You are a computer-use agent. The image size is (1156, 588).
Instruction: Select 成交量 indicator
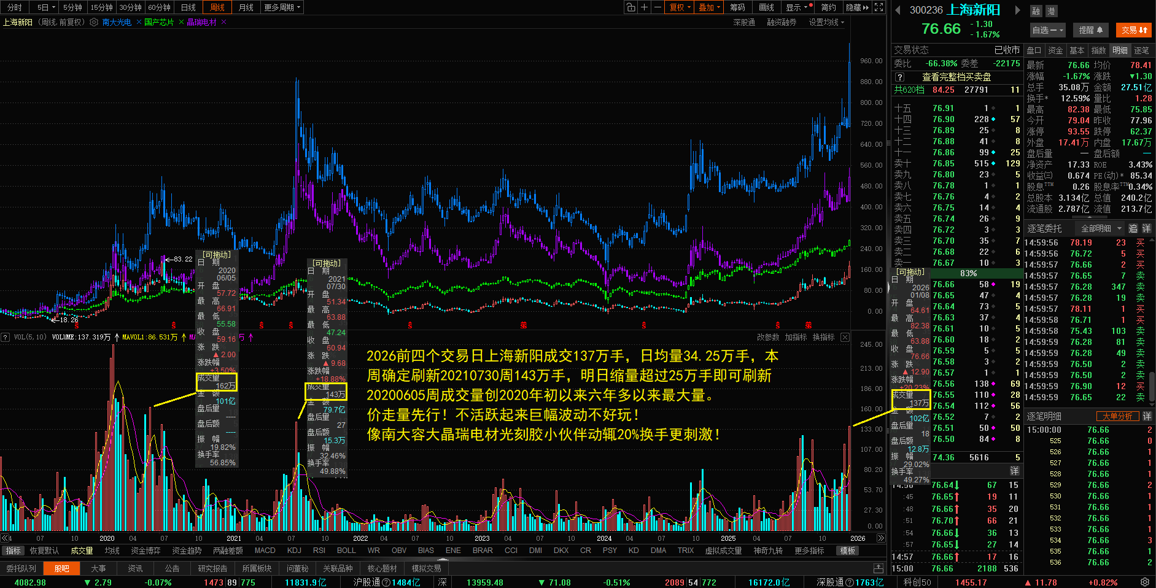coord(82,551)
